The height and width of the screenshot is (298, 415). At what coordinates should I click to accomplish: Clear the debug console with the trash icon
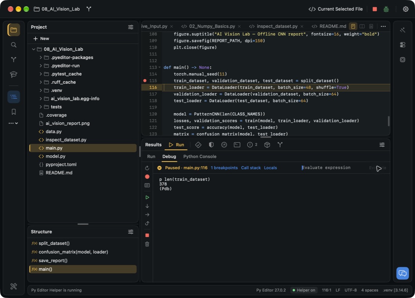coord(147,244)
